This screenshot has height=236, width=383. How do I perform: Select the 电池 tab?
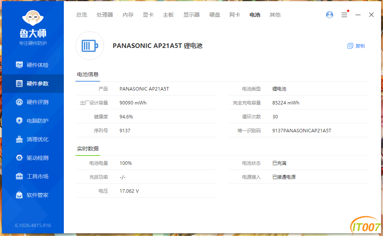pos(255,15)
